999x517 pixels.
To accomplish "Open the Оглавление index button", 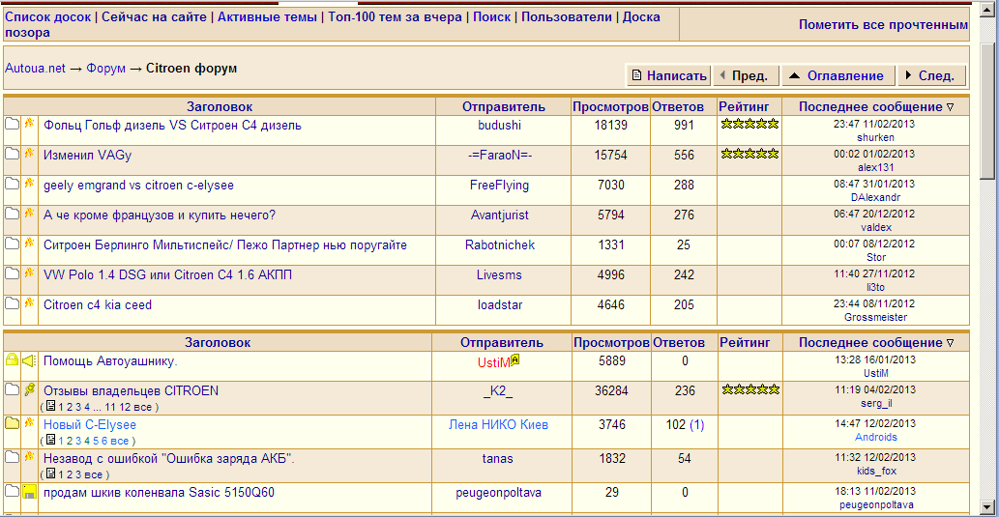I will point(837,75).
